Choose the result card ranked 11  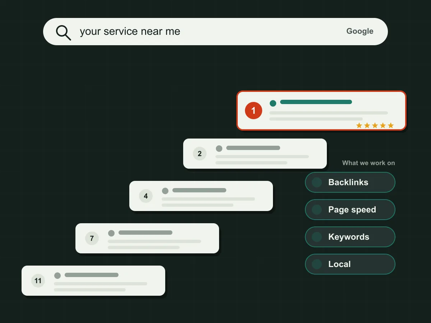point(93,281)
